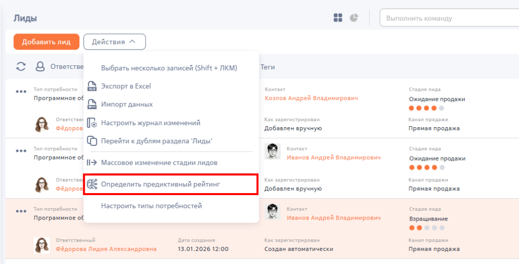The image size is (519, 264).
Task: Click the responsible person filter icon
Action: pyautogui.click(x=40, y=67)
